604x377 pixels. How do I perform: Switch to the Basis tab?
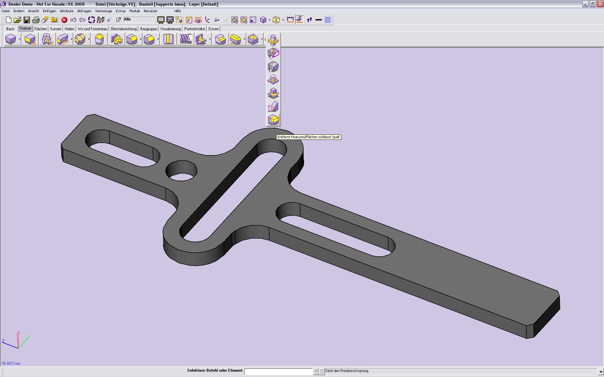pyautogui.click(x=10, y=29)
